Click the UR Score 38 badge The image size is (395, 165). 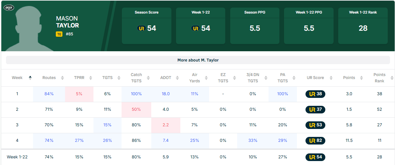pyautogui.click(x=315, y=94)
